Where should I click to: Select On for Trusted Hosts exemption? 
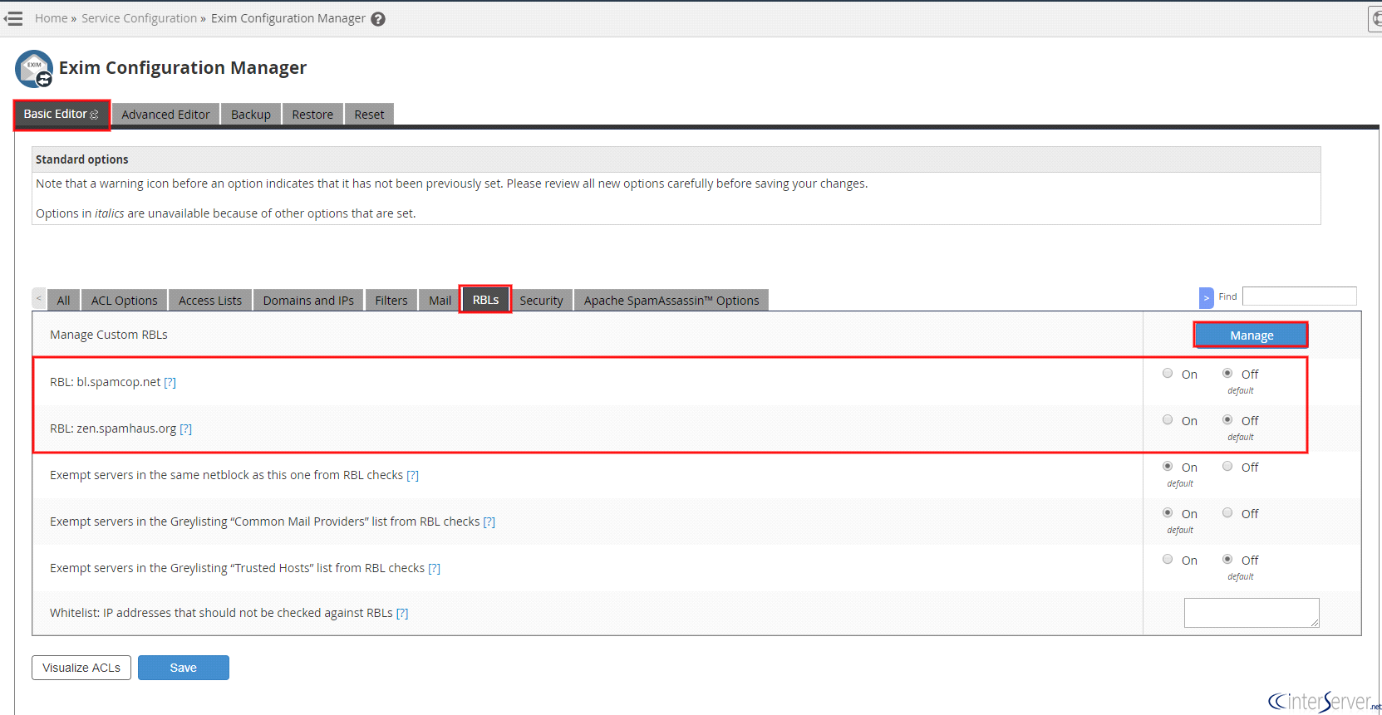click(x=1168, y=560)
